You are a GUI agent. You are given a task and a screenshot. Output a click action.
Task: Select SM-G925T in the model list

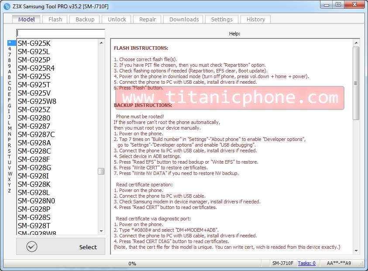pos(34,85)
